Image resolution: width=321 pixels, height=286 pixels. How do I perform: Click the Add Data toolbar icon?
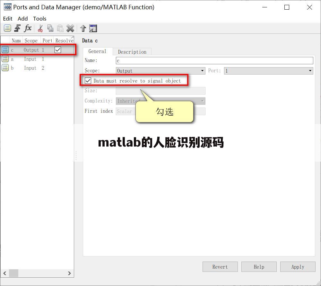point(7,28)
